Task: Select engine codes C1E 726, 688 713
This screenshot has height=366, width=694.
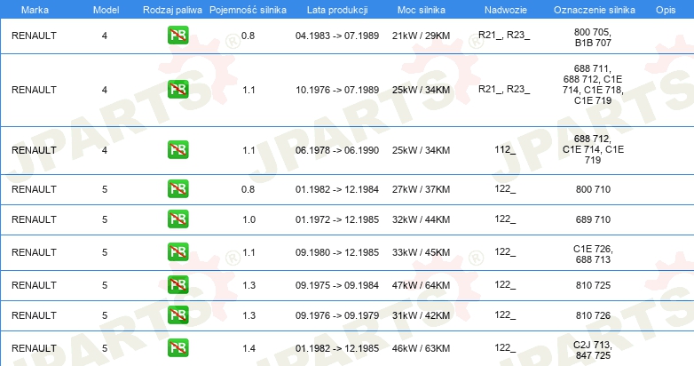Action: [x=593, y=254]
